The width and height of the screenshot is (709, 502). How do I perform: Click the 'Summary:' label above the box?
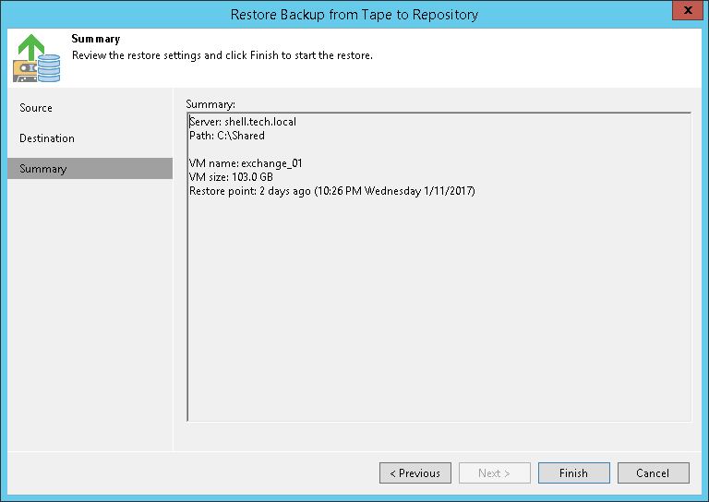coord(210,104)
